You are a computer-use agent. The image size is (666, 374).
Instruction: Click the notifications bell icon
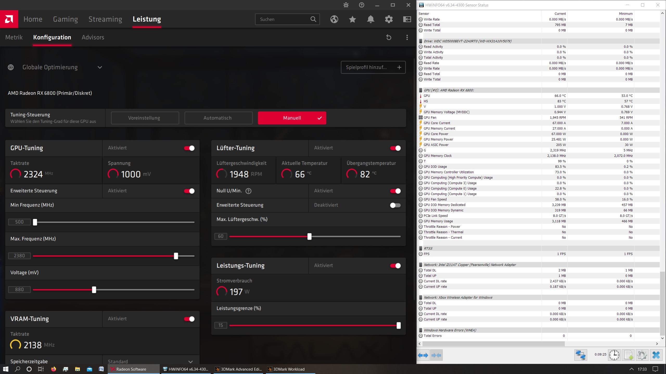[370, 19]
